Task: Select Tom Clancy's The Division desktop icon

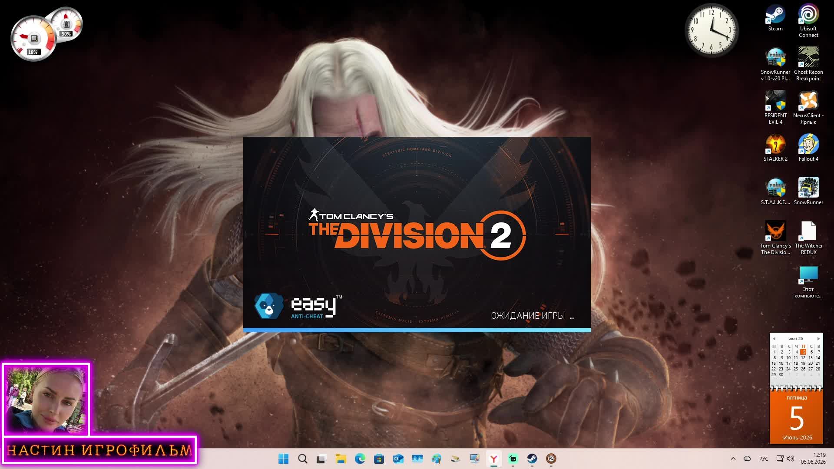Action: (x=775, y=238)
